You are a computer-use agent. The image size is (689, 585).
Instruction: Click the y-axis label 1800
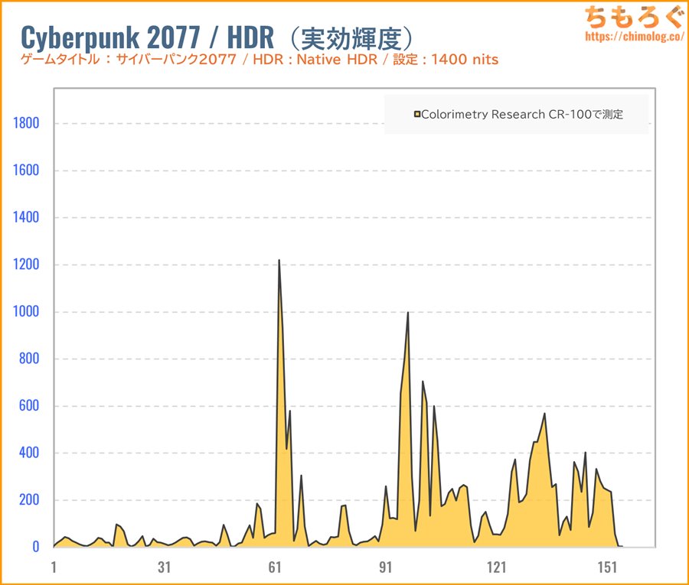[26, 123]
